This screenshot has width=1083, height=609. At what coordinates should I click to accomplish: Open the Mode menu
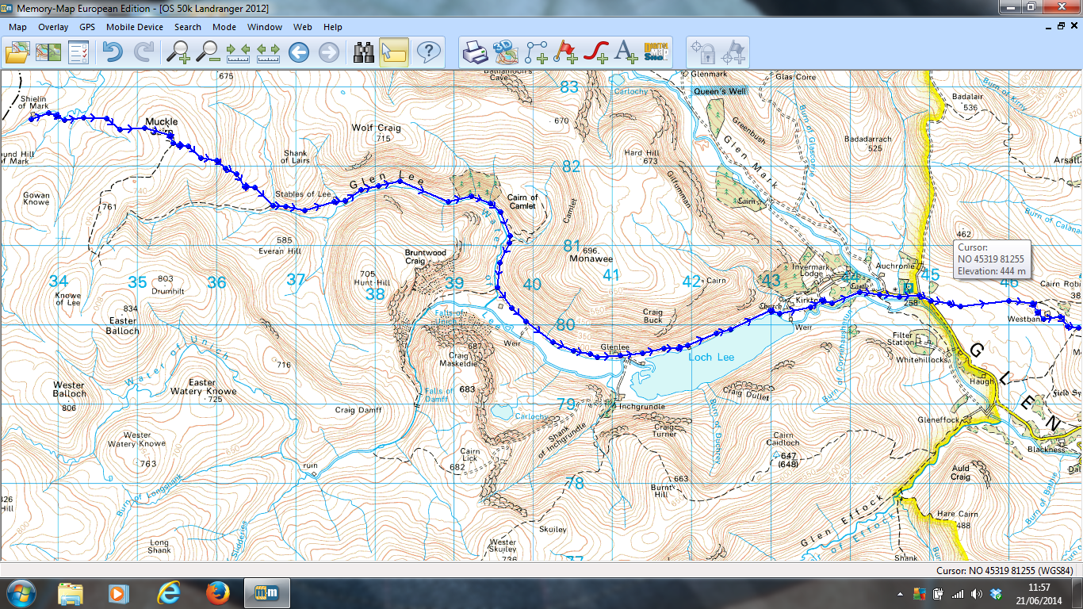tap(224, 27)
